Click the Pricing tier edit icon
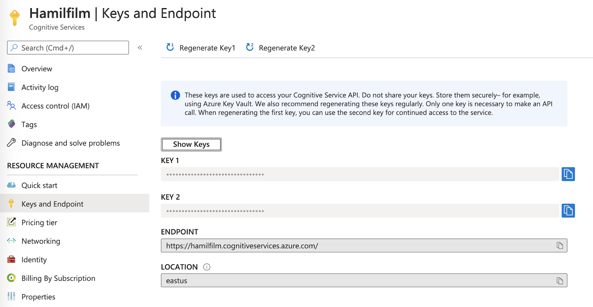This screenshot has height=307, width=593. point(11,222)
